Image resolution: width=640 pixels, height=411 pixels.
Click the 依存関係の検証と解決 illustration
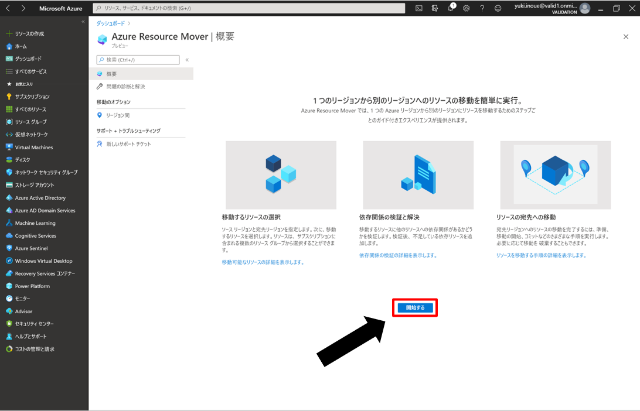click(418, 175)
